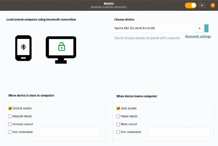Check Run command when device leaves

point(118,132)
